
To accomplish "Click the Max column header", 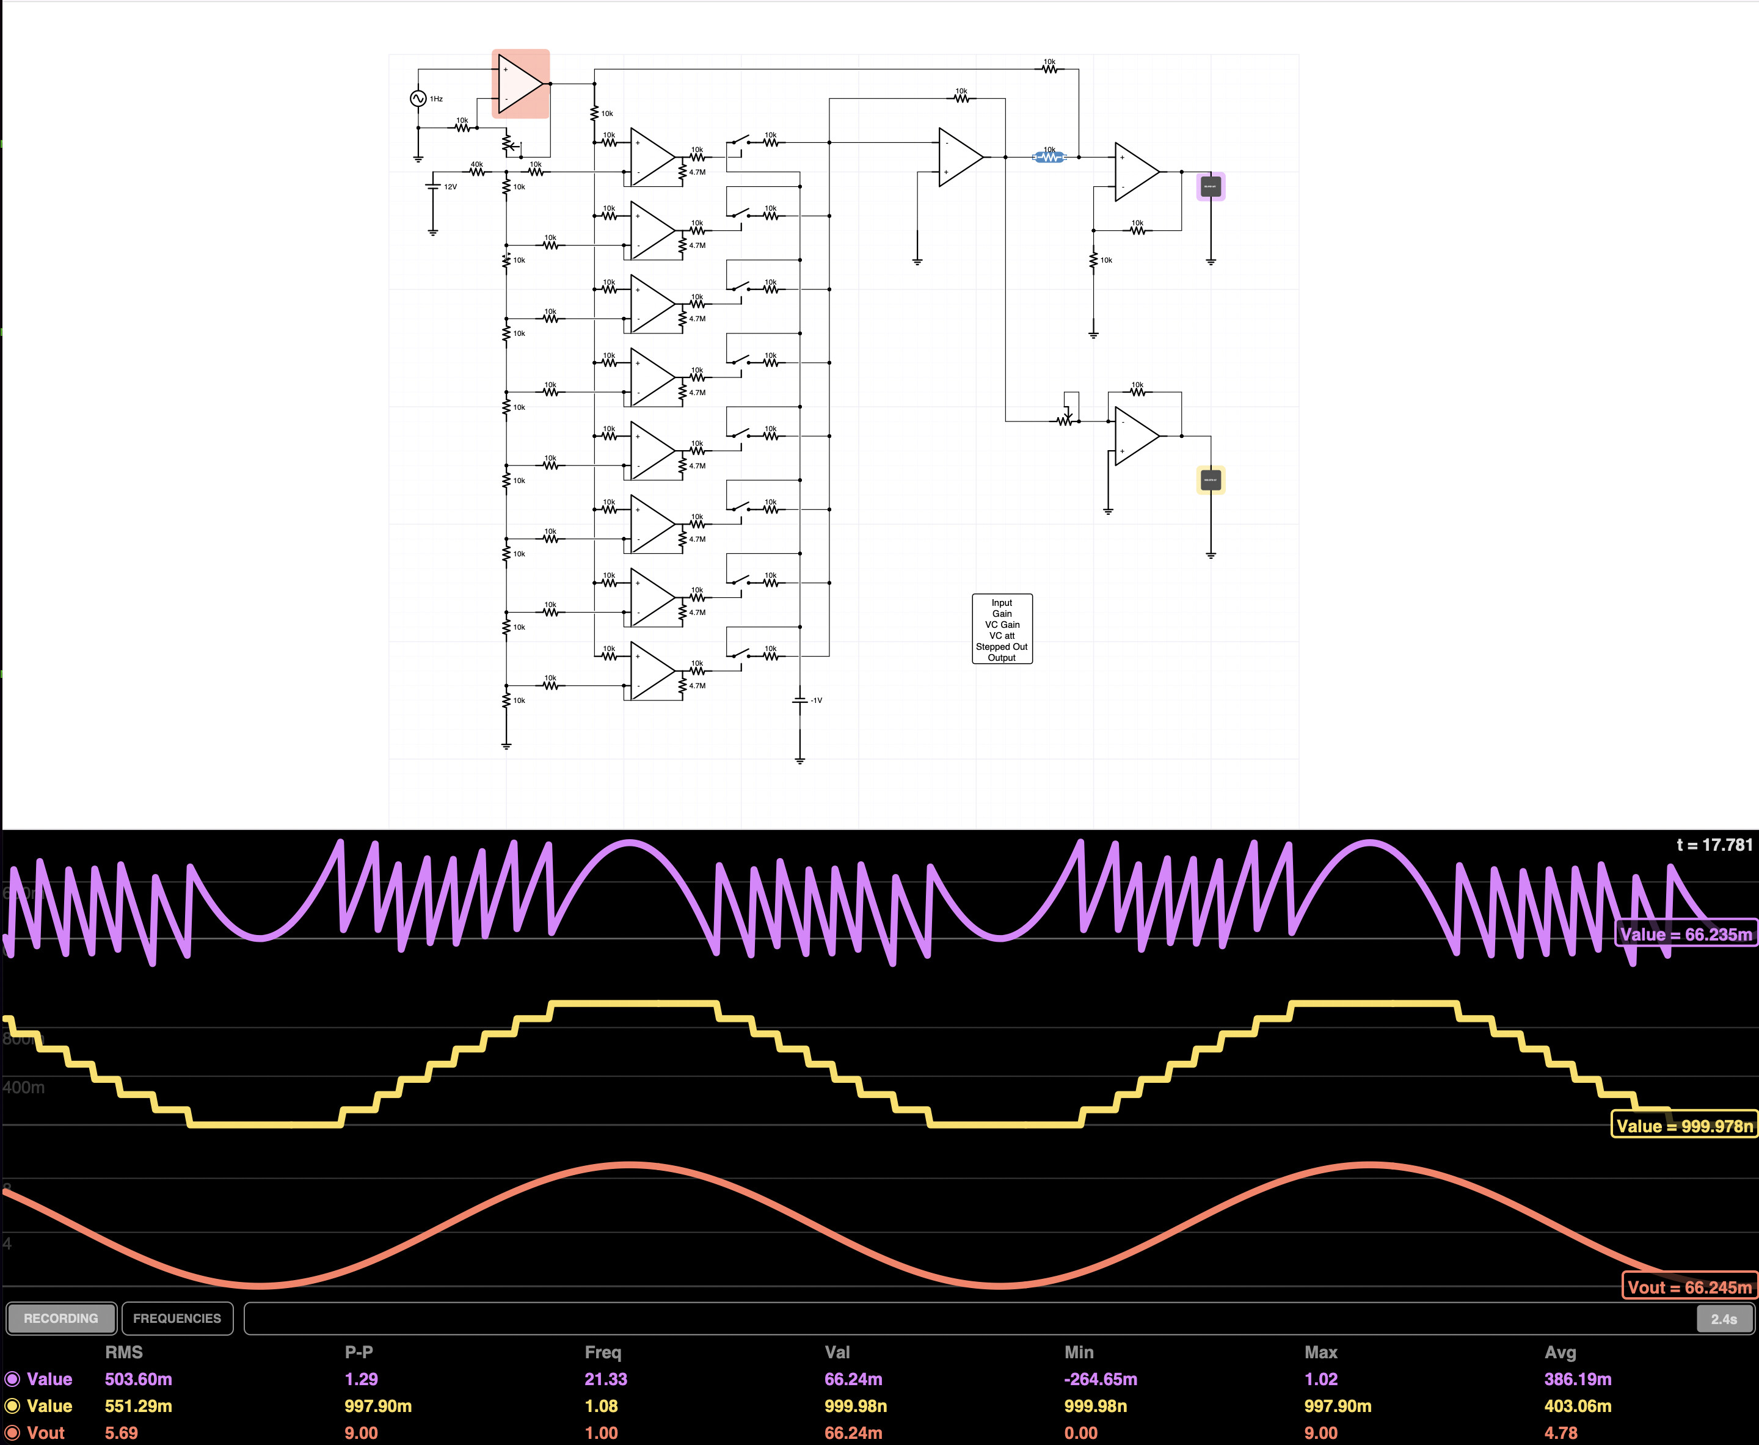I will pos(1321,1353).
